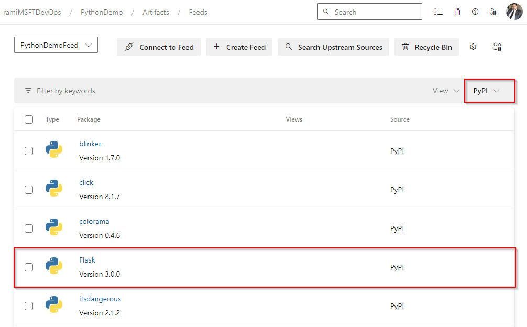This screenshot has height=327, width=527.
Task: Open the Flask package link
Action: click(87, 260)
